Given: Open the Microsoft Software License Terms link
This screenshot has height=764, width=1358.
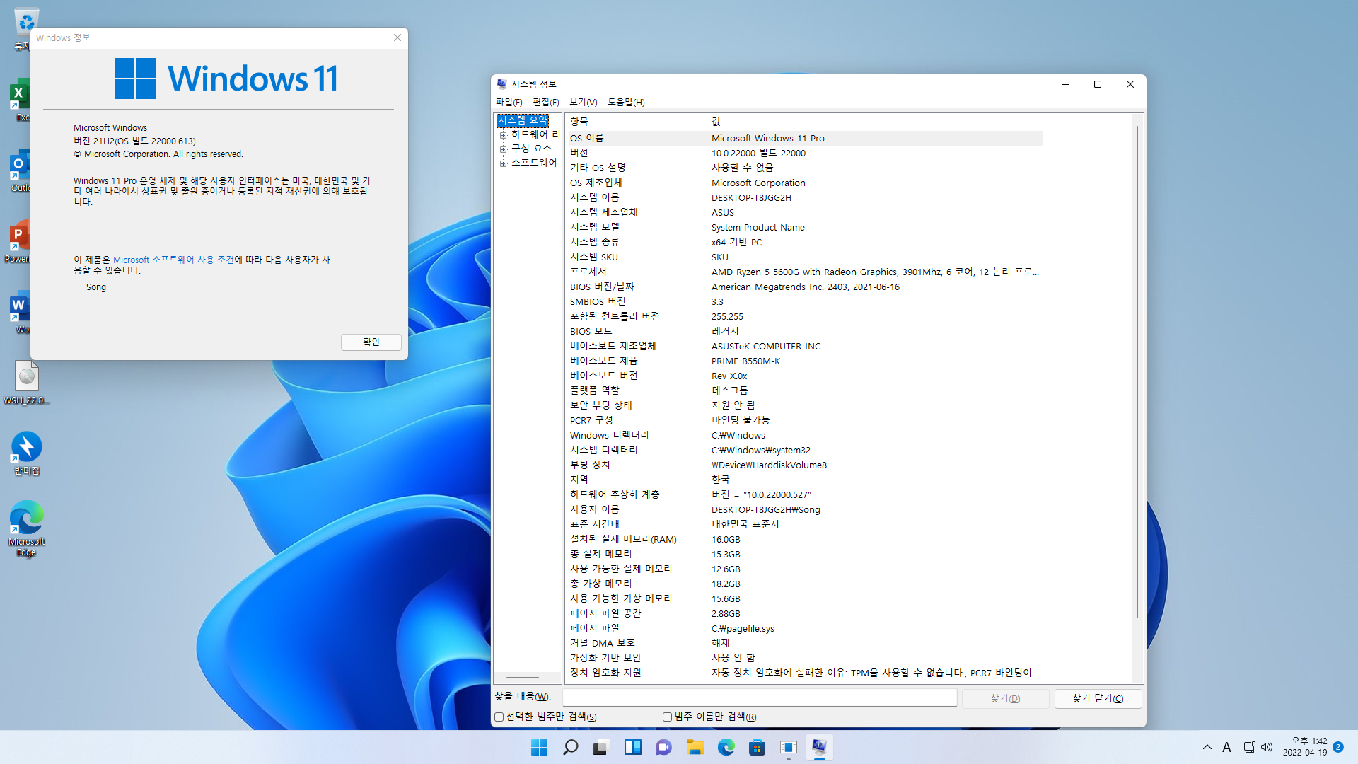Looking at the screenshot, I should pos(173,260).
